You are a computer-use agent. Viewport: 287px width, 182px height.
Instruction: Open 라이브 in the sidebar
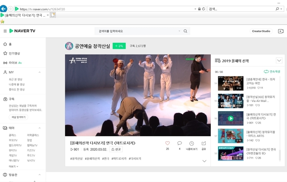point(13,63)
